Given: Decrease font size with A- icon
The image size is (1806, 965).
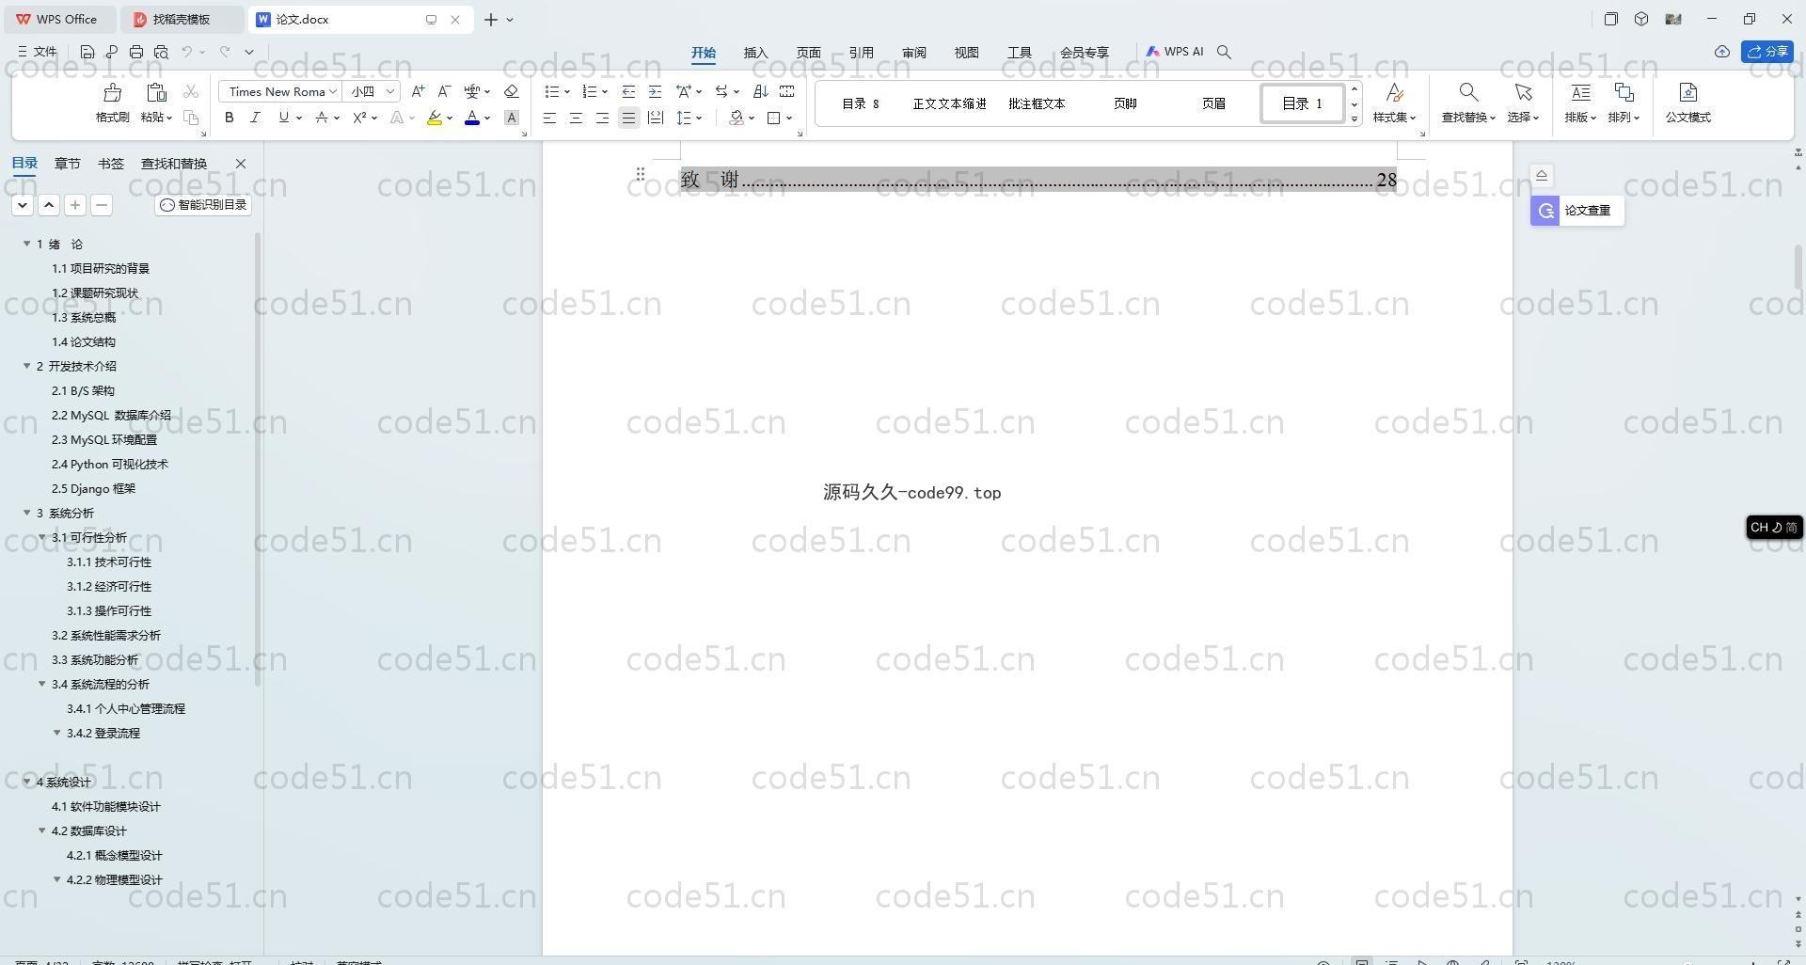Looking at the screenshot, I should [445, 91].
